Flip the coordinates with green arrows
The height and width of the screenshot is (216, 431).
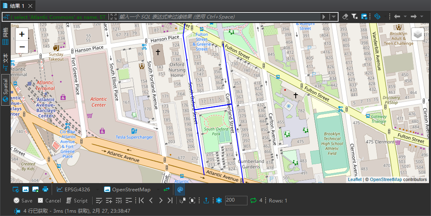(167, 189)
